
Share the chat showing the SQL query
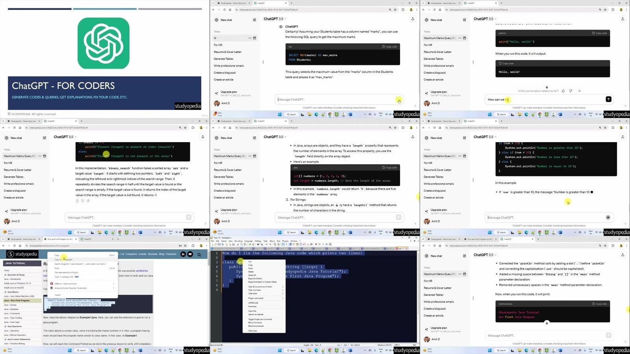click(413, 19)
